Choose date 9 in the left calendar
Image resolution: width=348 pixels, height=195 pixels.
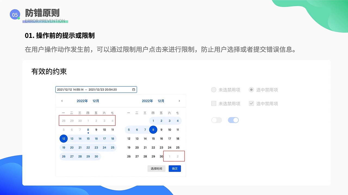tap(96, 130)
